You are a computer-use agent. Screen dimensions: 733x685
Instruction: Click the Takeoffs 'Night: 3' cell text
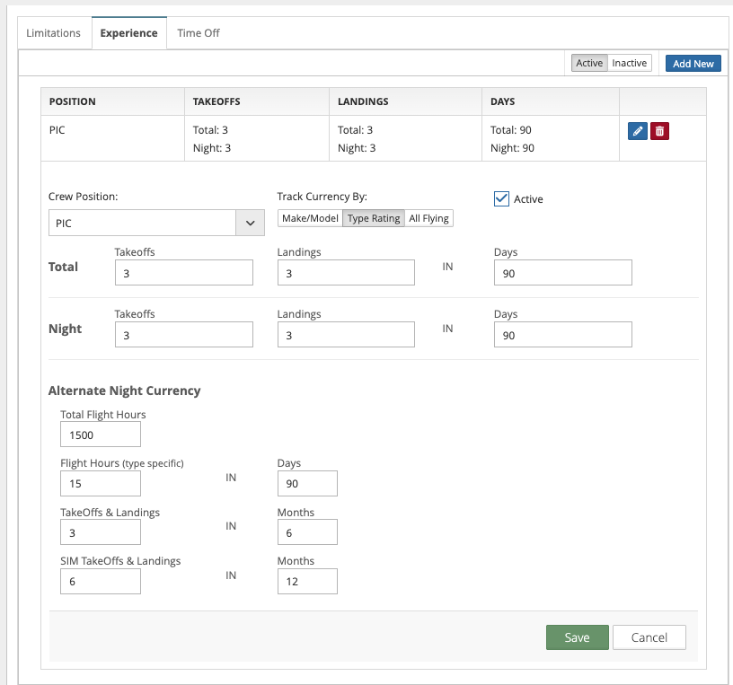tap(212, 148)
